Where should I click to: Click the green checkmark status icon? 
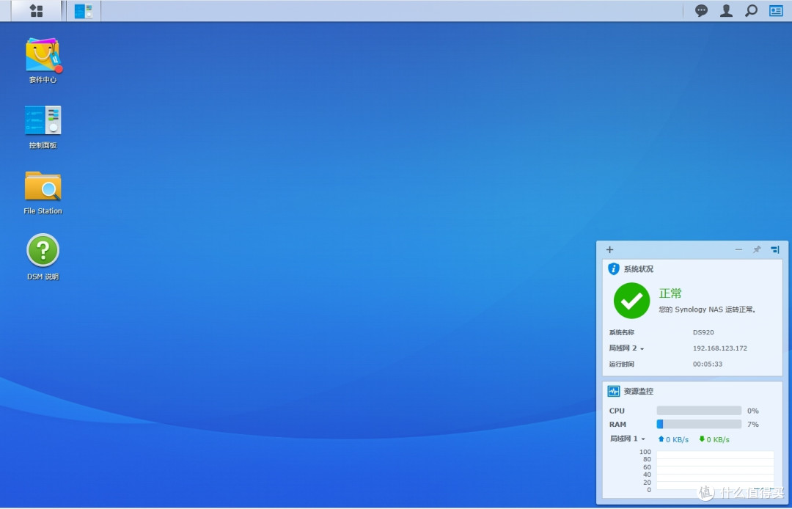pos(631,301)
